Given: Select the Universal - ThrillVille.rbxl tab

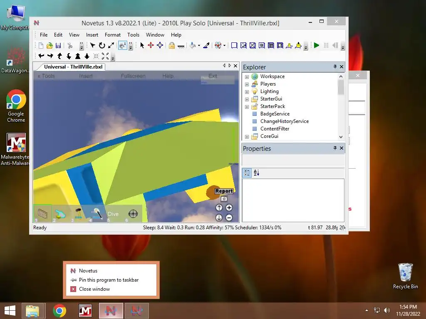Looking at the screenshot, I should tap(73, 67).
